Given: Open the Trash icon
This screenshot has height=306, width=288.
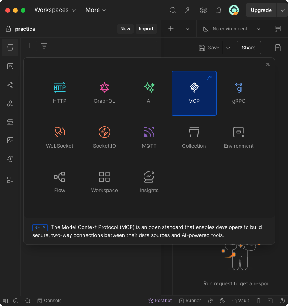Looking at the screenshot, I should (259, 301).
